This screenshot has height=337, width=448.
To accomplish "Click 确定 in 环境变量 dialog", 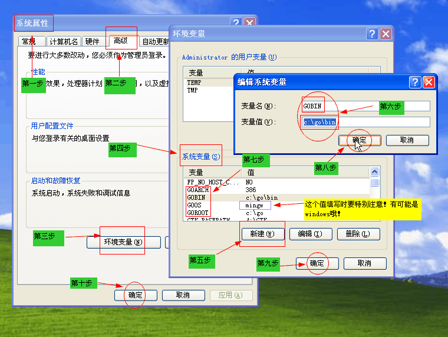I will [x=317, y=263].
